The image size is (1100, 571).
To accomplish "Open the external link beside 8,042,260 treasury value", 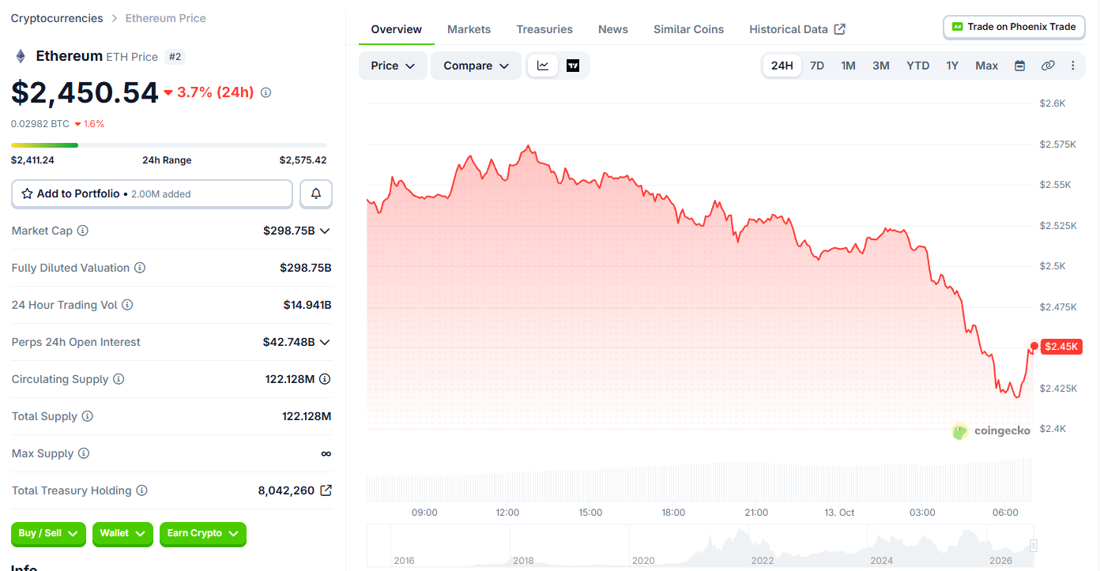I will pos(326,490).
